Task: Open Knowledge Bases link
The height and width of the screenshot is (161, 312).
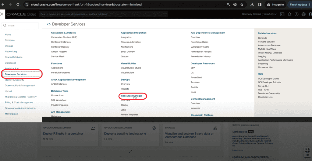Action: (x=199, y=42)
